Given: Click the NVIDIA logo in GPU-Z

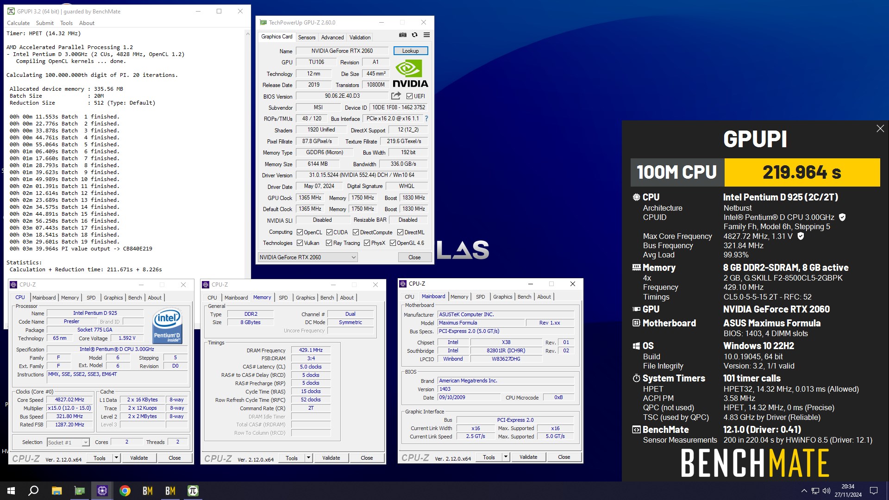Looking at the screenshot, I should click(x=410, y=74).
